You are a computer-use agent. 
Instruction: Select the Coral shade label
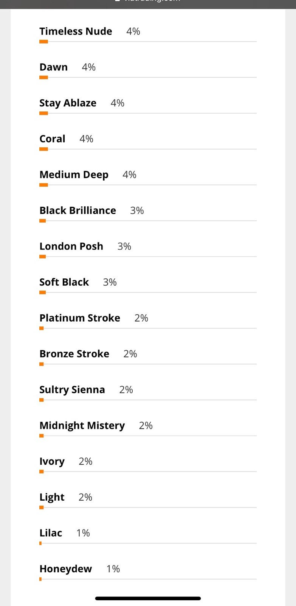coord(52,139)
